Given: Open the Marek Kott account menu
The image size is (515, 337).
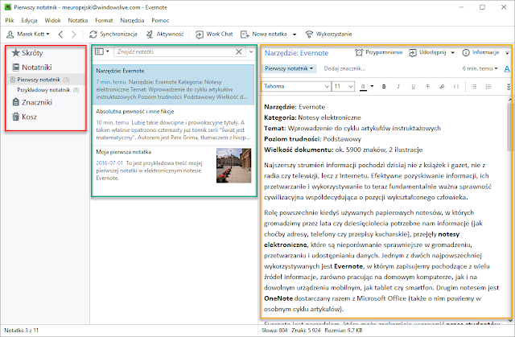Looking at the screenshot, I should click(28, 34).
